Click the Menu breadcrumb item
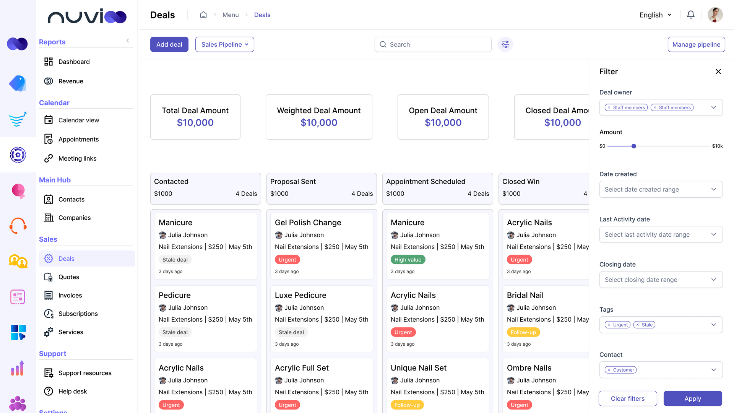This screenshot has width=734, height=413. pos(230,15)
